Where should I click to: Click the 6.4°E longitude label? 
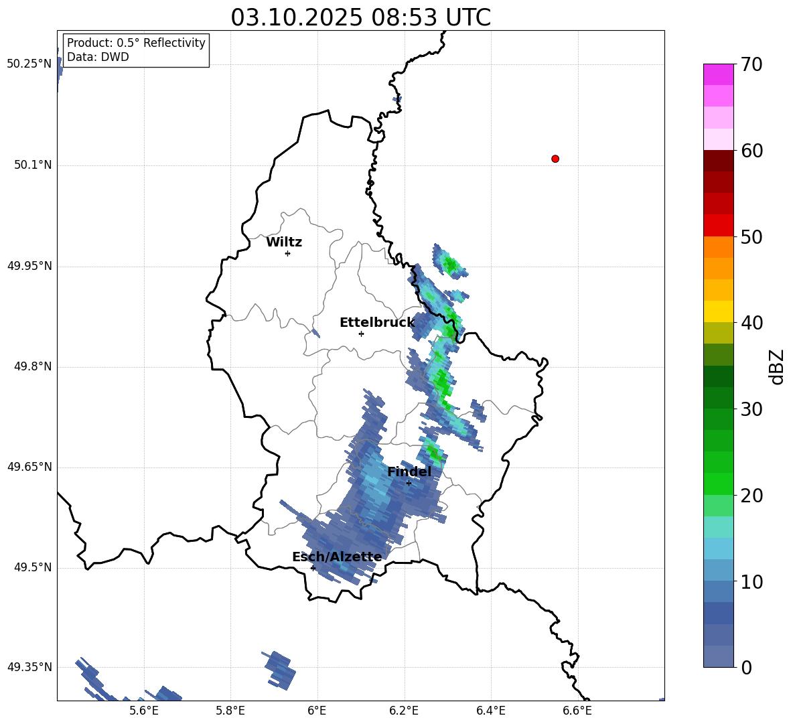pyautogui.click(x=490, y=711)
